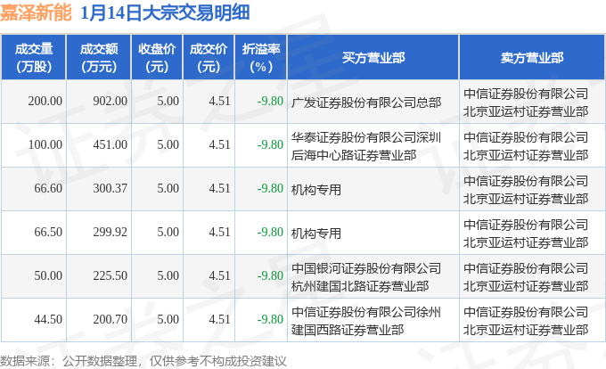Click the 5.00 closing price in 902.00 row

[x=168, y=102]
